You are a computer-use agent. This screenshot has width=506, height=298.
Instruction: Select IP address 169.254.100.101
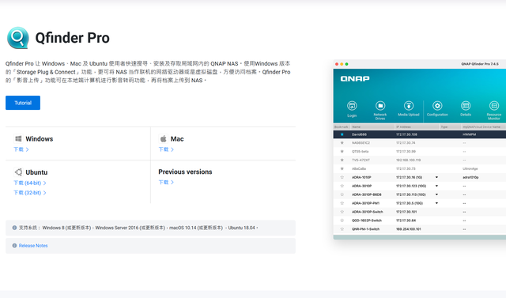click(x=408, y=229)
